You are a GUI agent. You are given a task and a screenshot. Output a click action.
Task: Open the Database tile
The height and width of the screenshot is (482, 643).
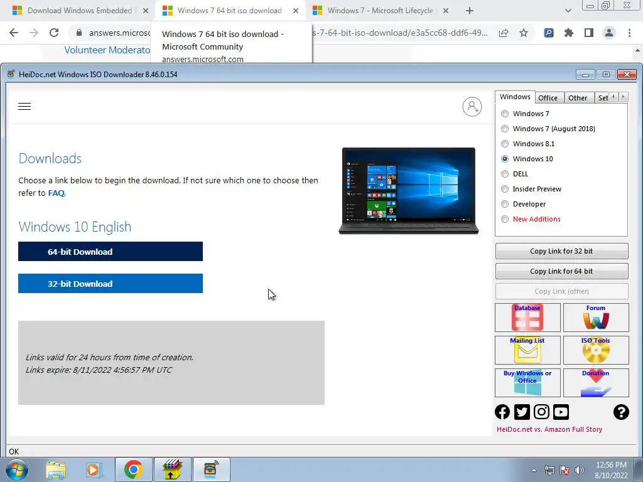(x=527, y=318)
